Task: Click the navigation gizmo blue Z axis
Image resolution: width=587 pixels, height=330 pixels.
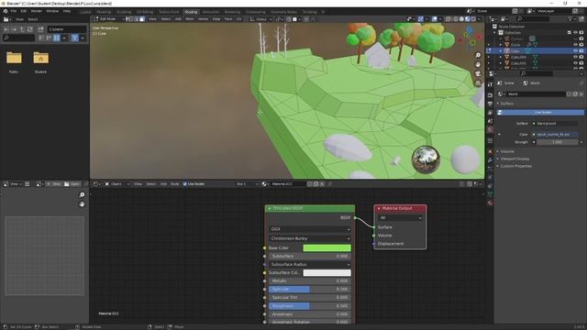Action: tap(470, 30)
